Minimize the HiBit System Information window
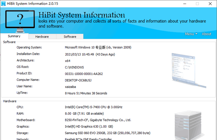Viewport: 217px width, 140px height. [184, 4]
